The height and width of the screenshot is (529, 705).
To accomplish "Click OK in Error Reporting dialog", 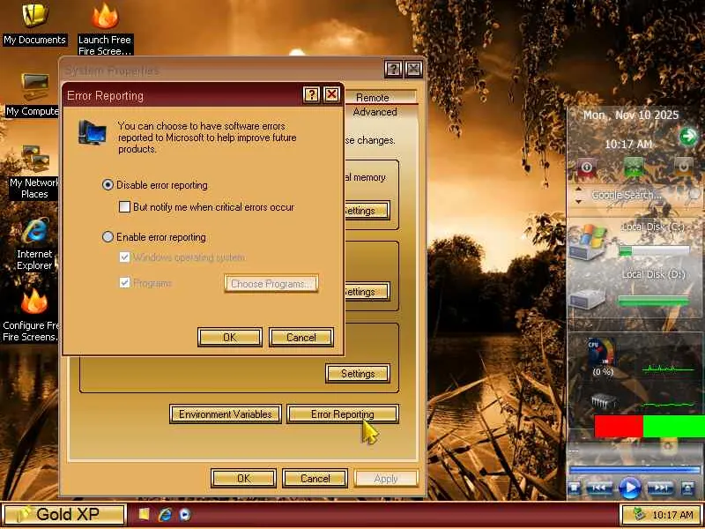I will tap(230, 338).
